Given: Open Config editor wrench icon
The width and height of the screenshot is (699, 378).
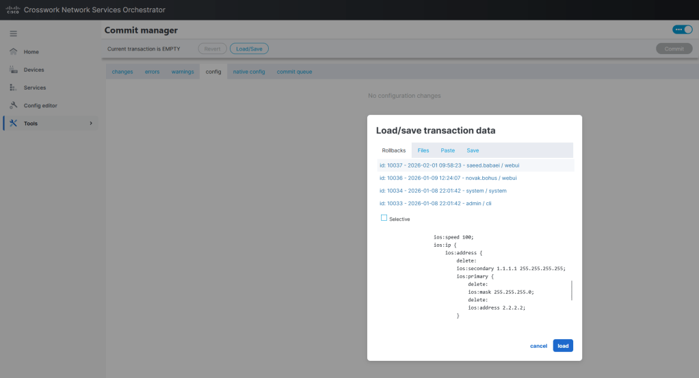Looking at the screenshot, I should pos(13,105).
